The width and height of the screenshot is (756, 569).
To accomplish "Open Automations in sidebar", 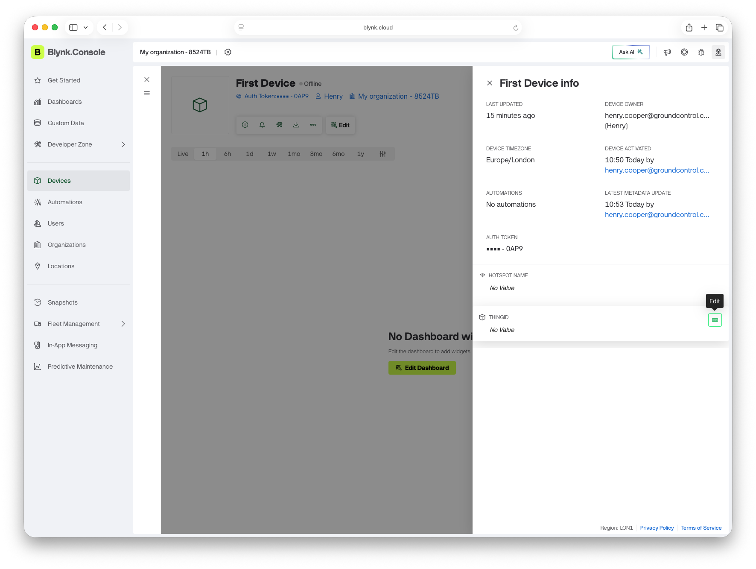I will 79,202.
